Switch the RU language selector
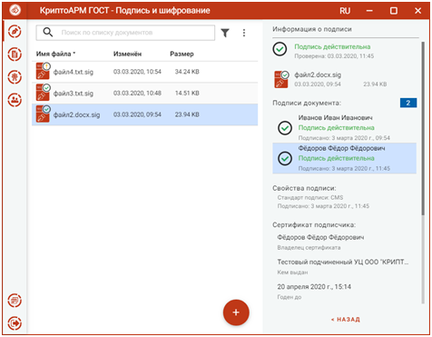432x337 pixels. click(x=345, y=11)
